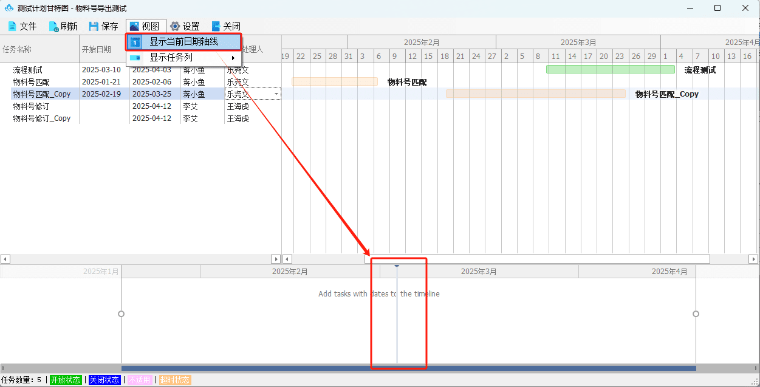
Task: Click the Gantt chart horizontal scrollbar thumb
Action: point(537,259)
